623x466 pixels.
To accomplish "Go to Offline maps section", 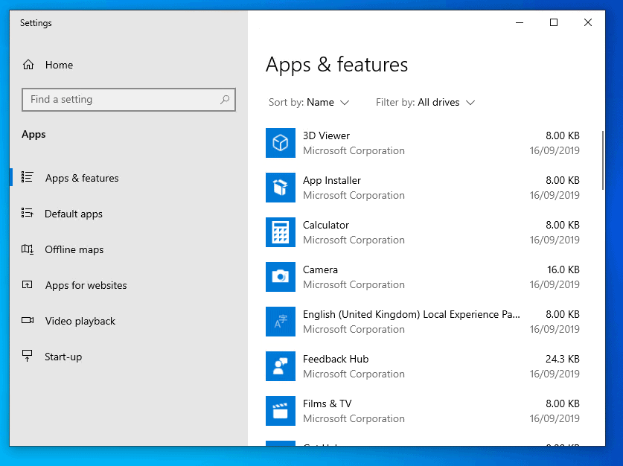I will pos(74,250).
